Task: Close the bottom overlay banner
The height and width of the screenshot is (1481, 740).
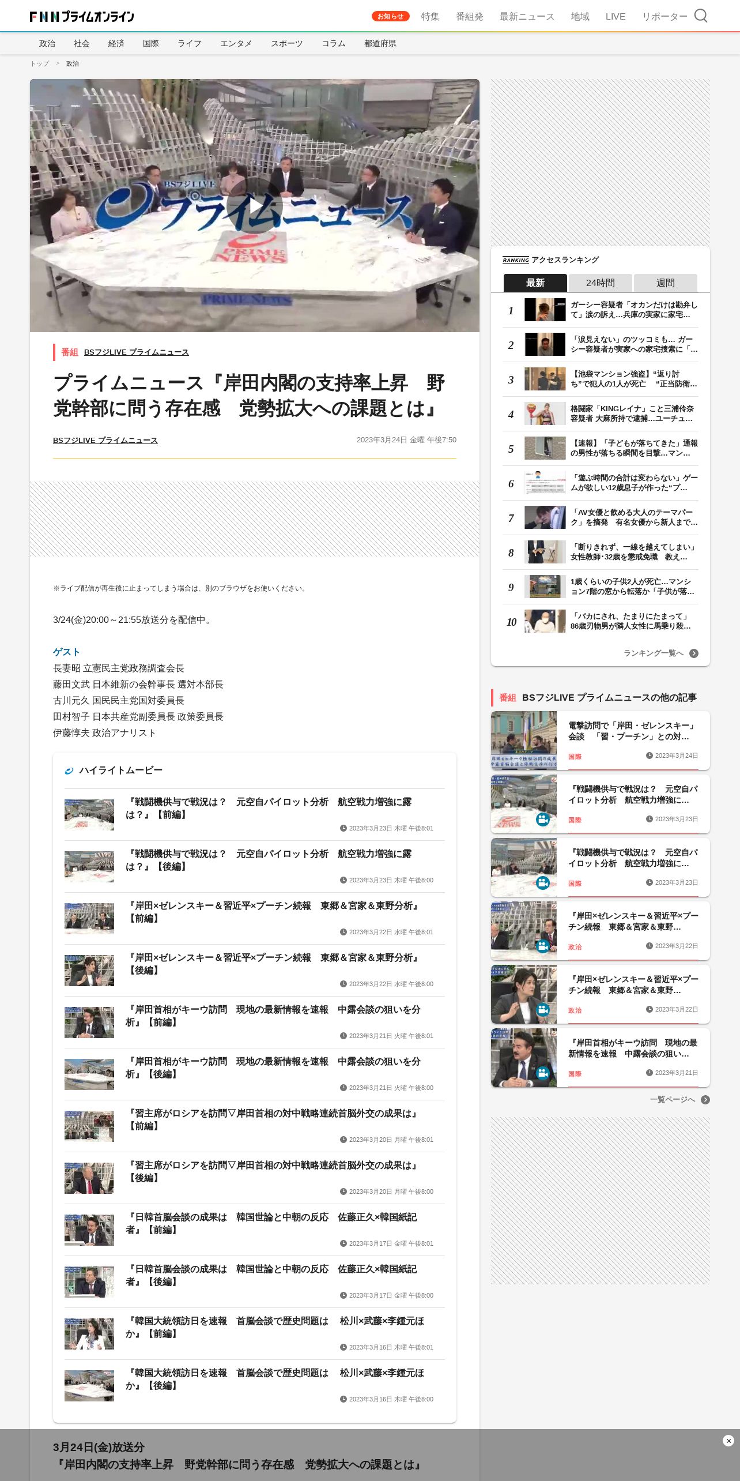Action: coord(728,1441)
